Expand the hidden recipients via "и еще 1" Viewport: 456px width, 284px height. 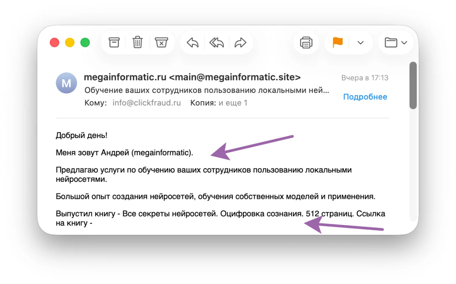(233, 103)
